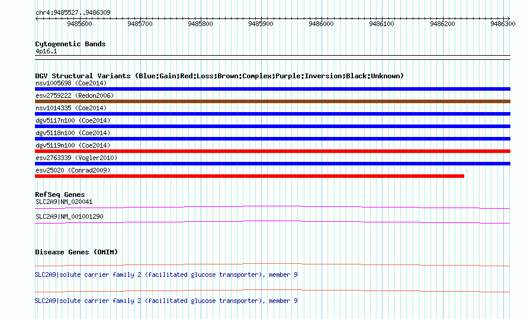This screenshot has height=319, width=527.
Task: Open the first SLC2A9 solute carrier OMIM link
Action: 166,275
